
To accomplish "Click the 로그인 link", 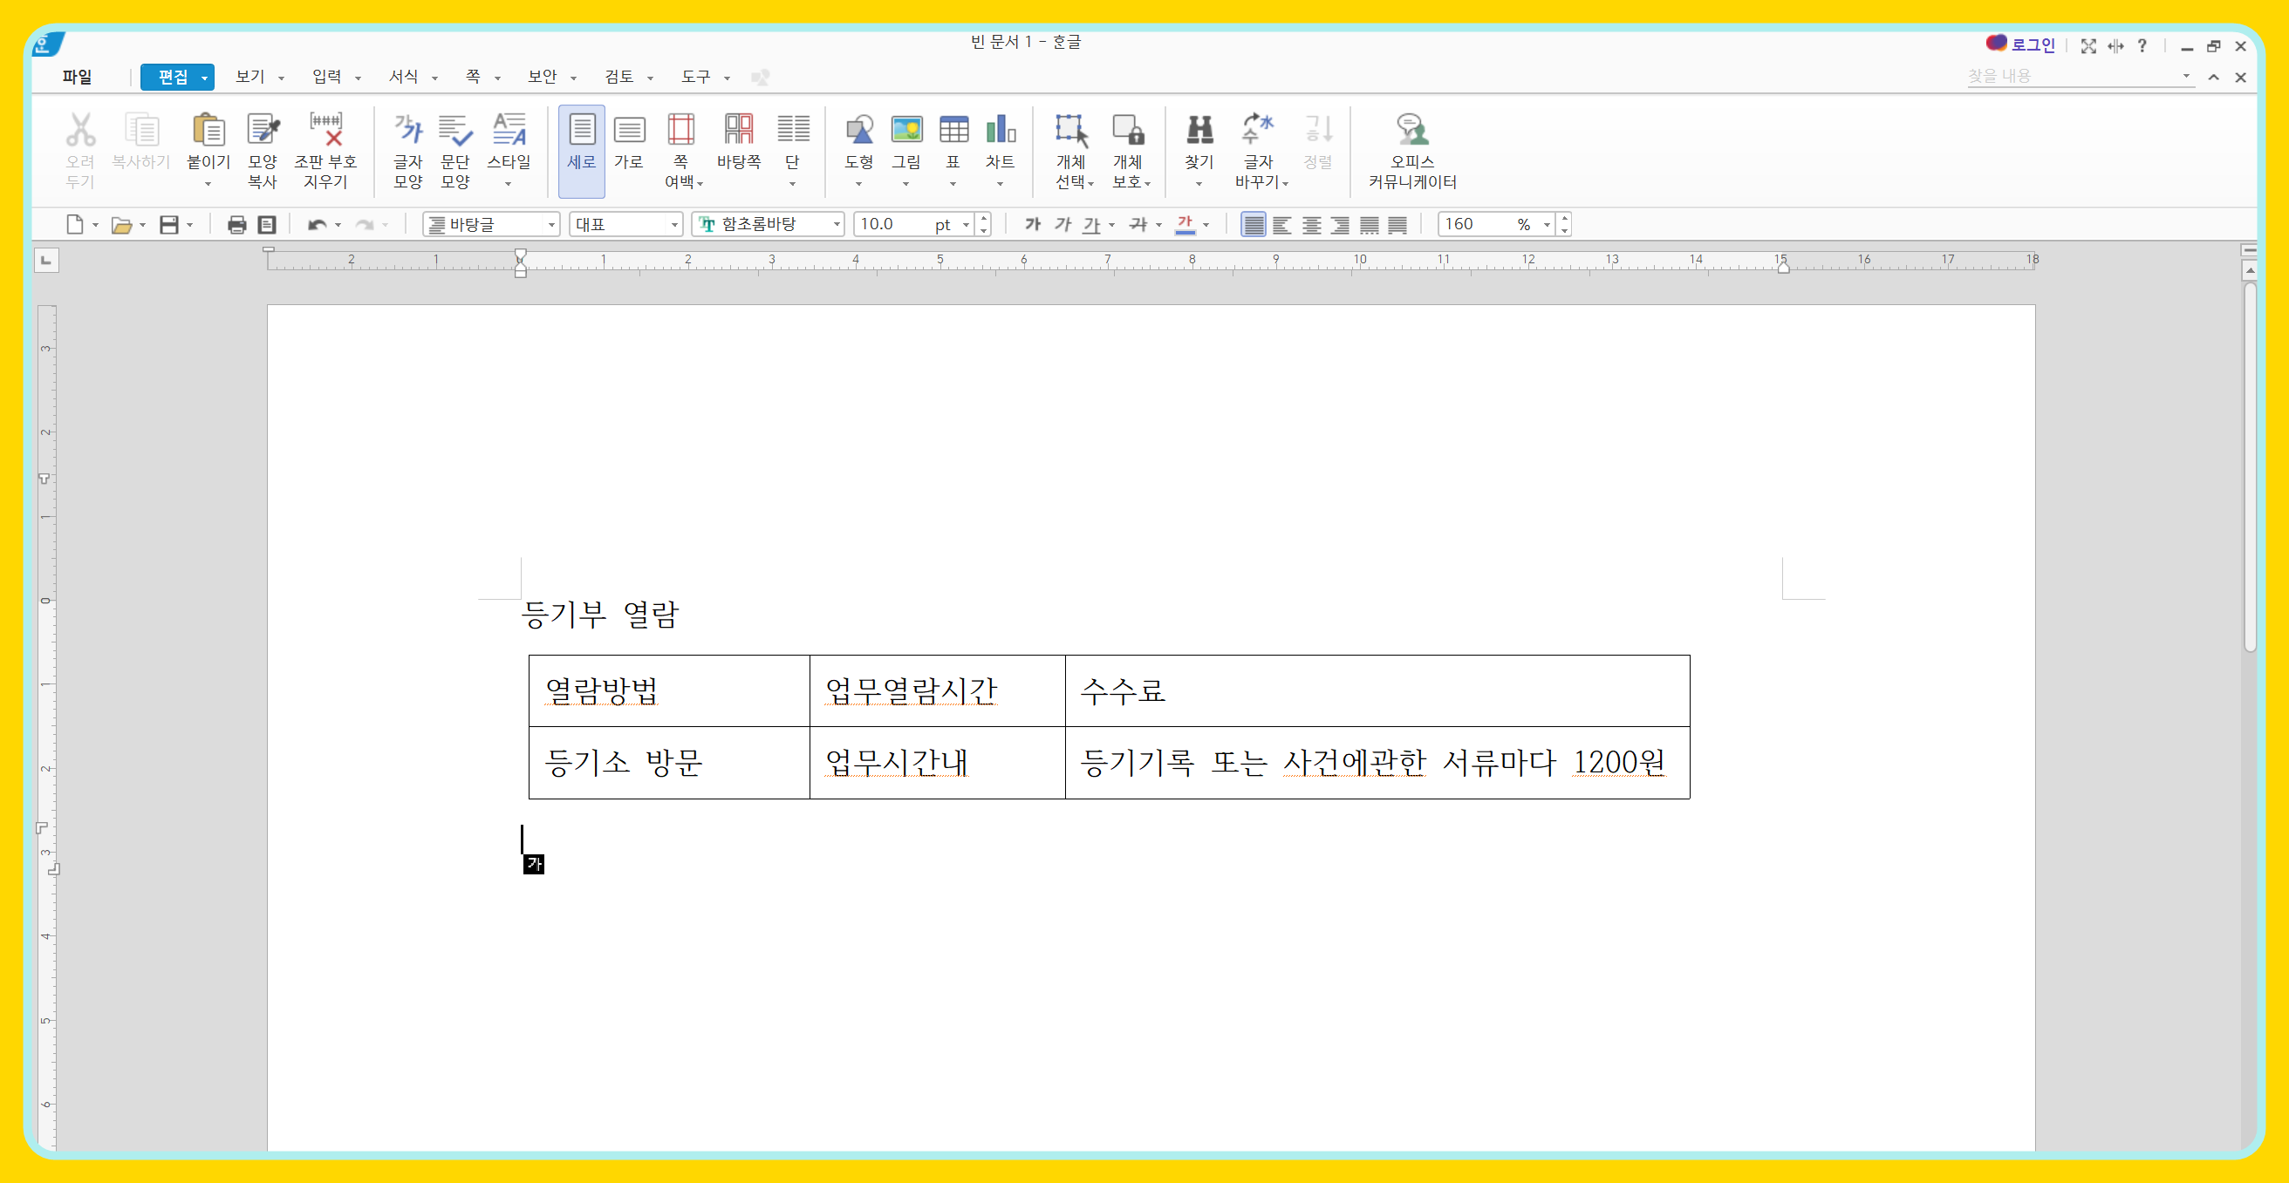I will coord(2033,44).
